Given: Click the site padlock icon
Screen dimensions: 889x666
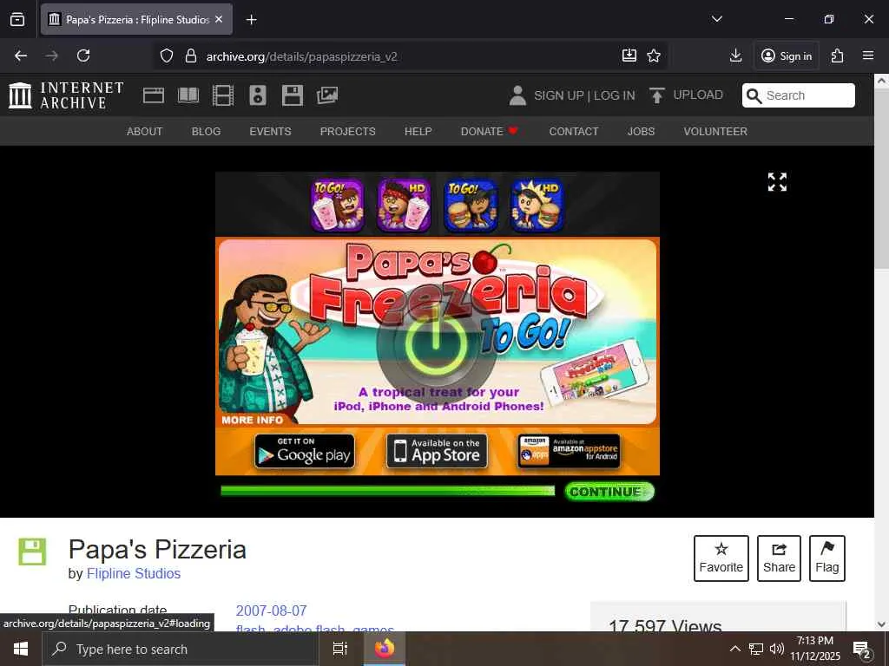Looking at the screenshot, I should tap(191, 56).
